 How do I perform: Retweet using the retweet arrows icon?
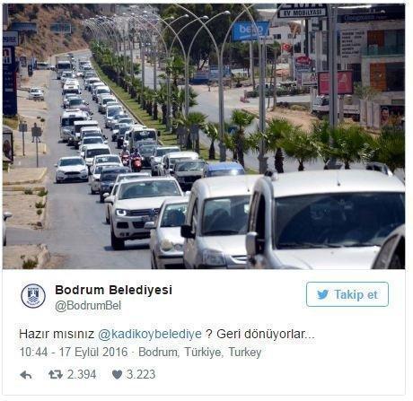[56, 374]
